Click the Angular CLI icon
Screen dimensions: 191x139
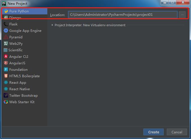pos(6,56)
